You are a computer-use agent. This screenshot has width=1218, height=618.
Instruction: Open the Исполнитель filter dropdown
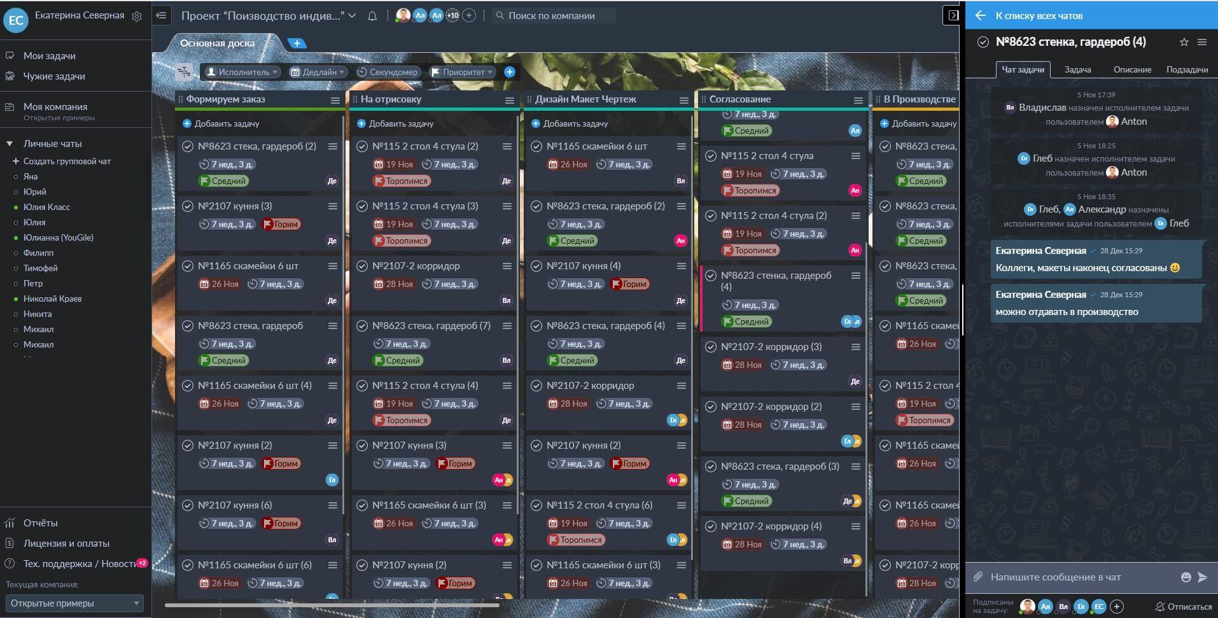click(x=242, y=72)
